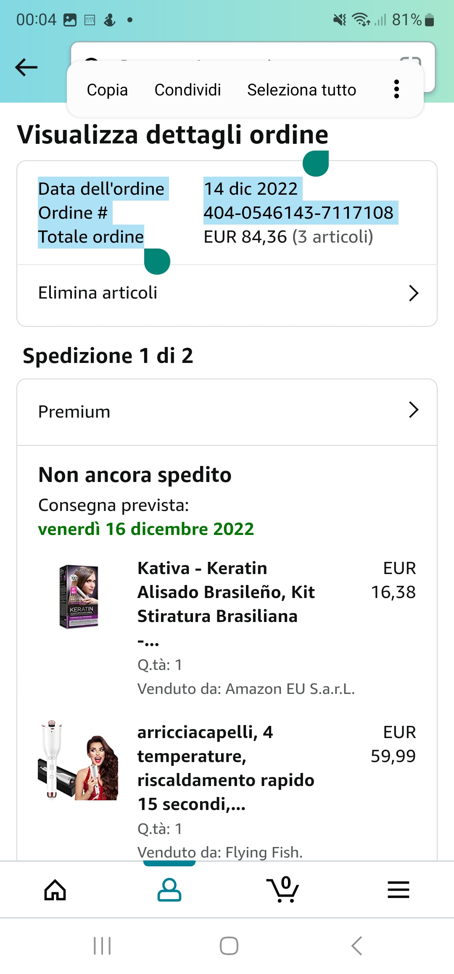The image size is (454, 974).
Task: Go to the Amazon Home tab
Action: 55,889
